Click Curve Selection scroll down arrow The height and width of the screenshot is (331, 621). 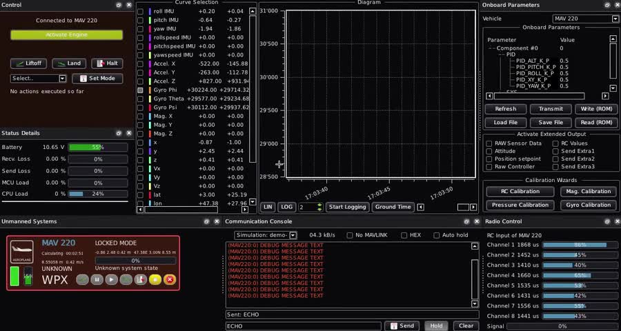(x=253, y=202)
